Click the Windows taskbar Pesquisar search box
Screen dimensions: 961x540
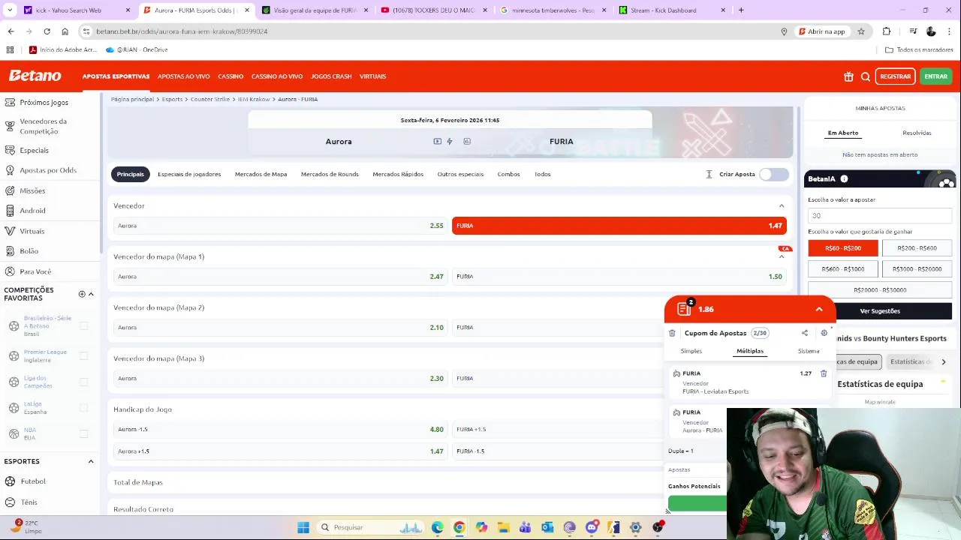370,527
